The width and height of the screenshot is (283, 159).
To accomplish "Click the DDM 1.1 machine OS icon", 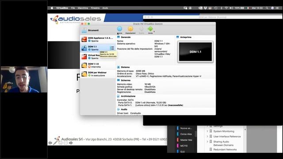I will 84,48.
